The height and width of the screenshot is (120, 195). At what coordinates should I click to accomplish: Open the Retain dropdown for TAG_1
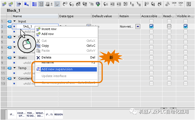[x=138, y=27]
